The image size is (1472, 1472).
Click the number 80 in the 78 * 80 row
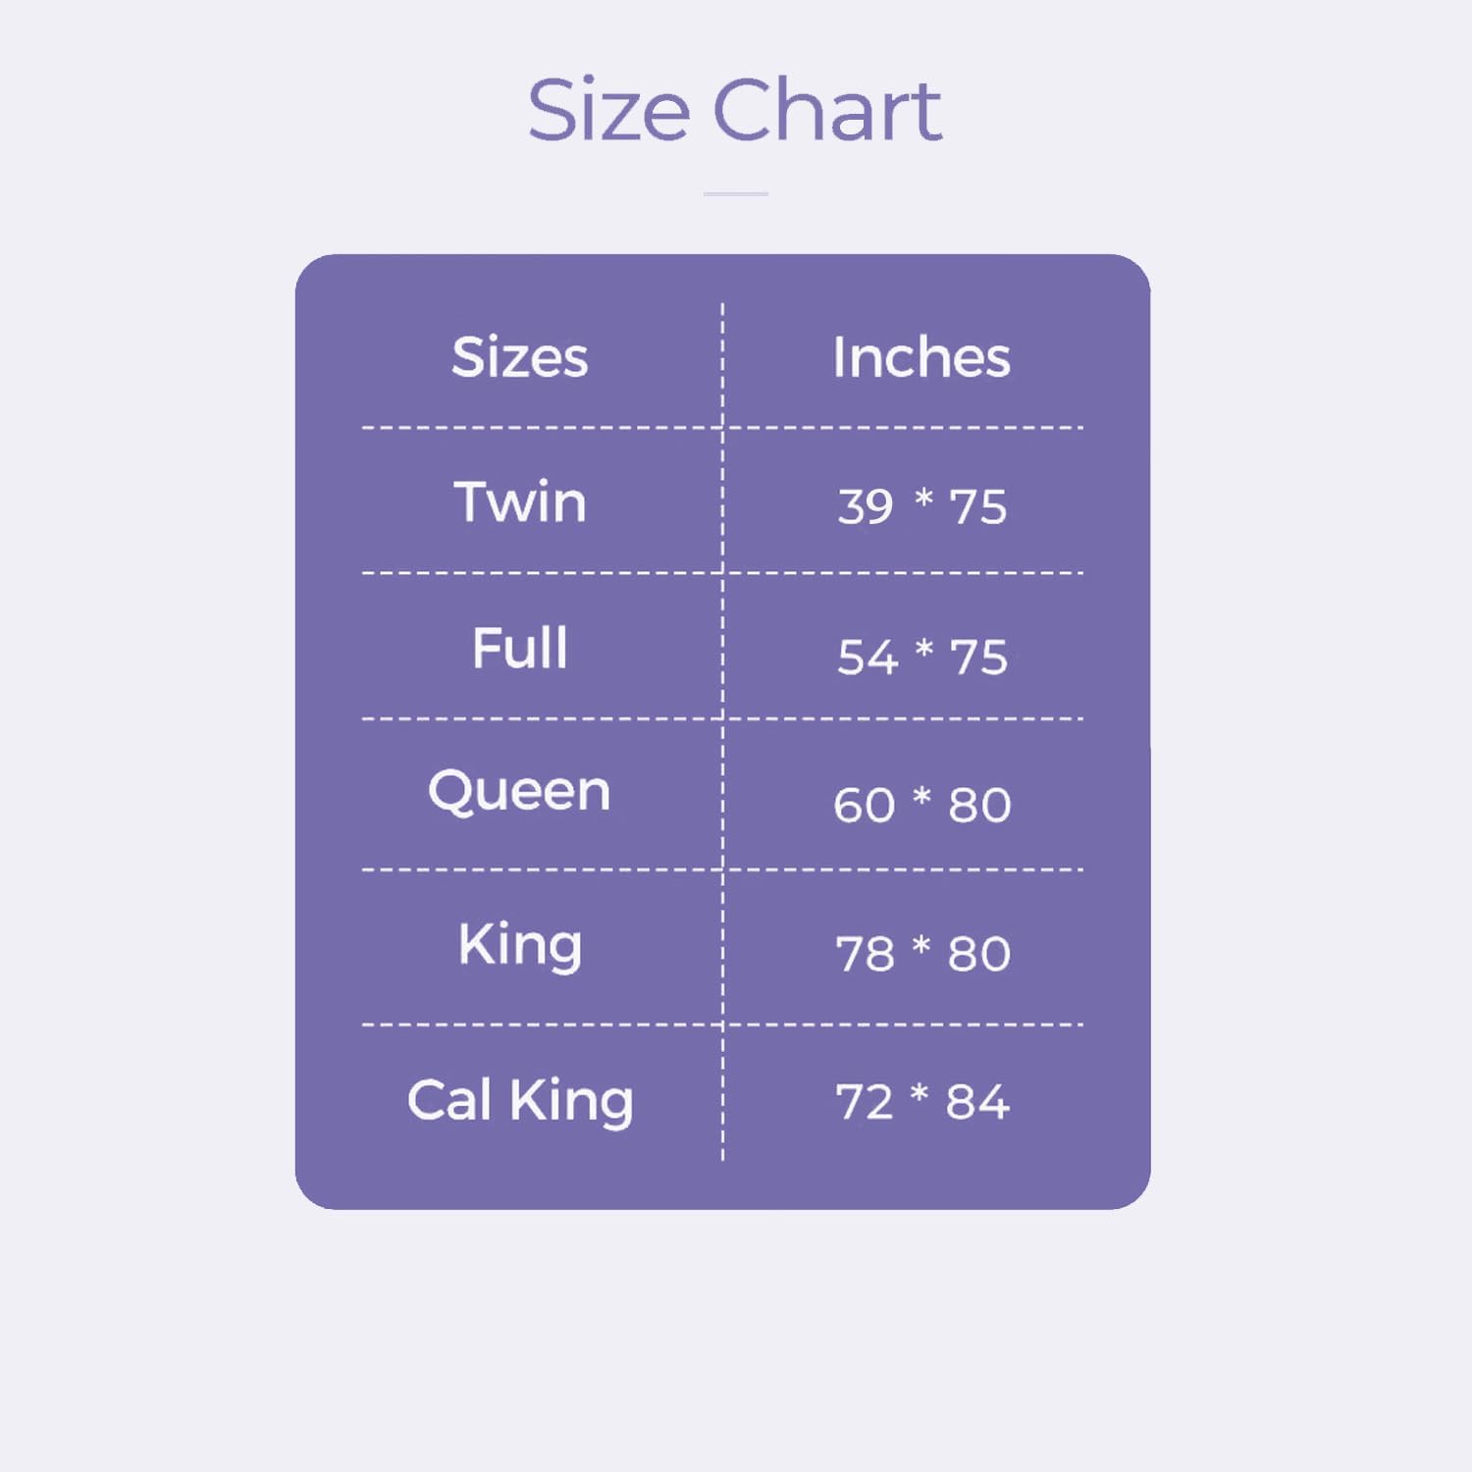click(x=978, y=953)
